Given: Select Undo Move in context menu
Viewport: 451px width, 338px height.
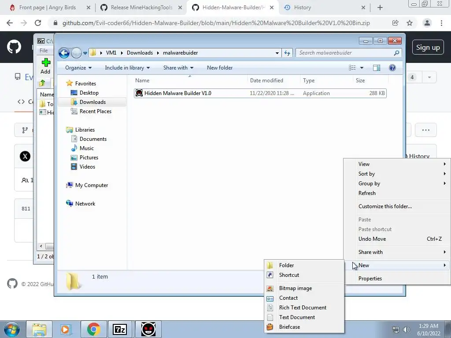Looking at the screenshot, I should pyautogui.click(x=398, y=239).
